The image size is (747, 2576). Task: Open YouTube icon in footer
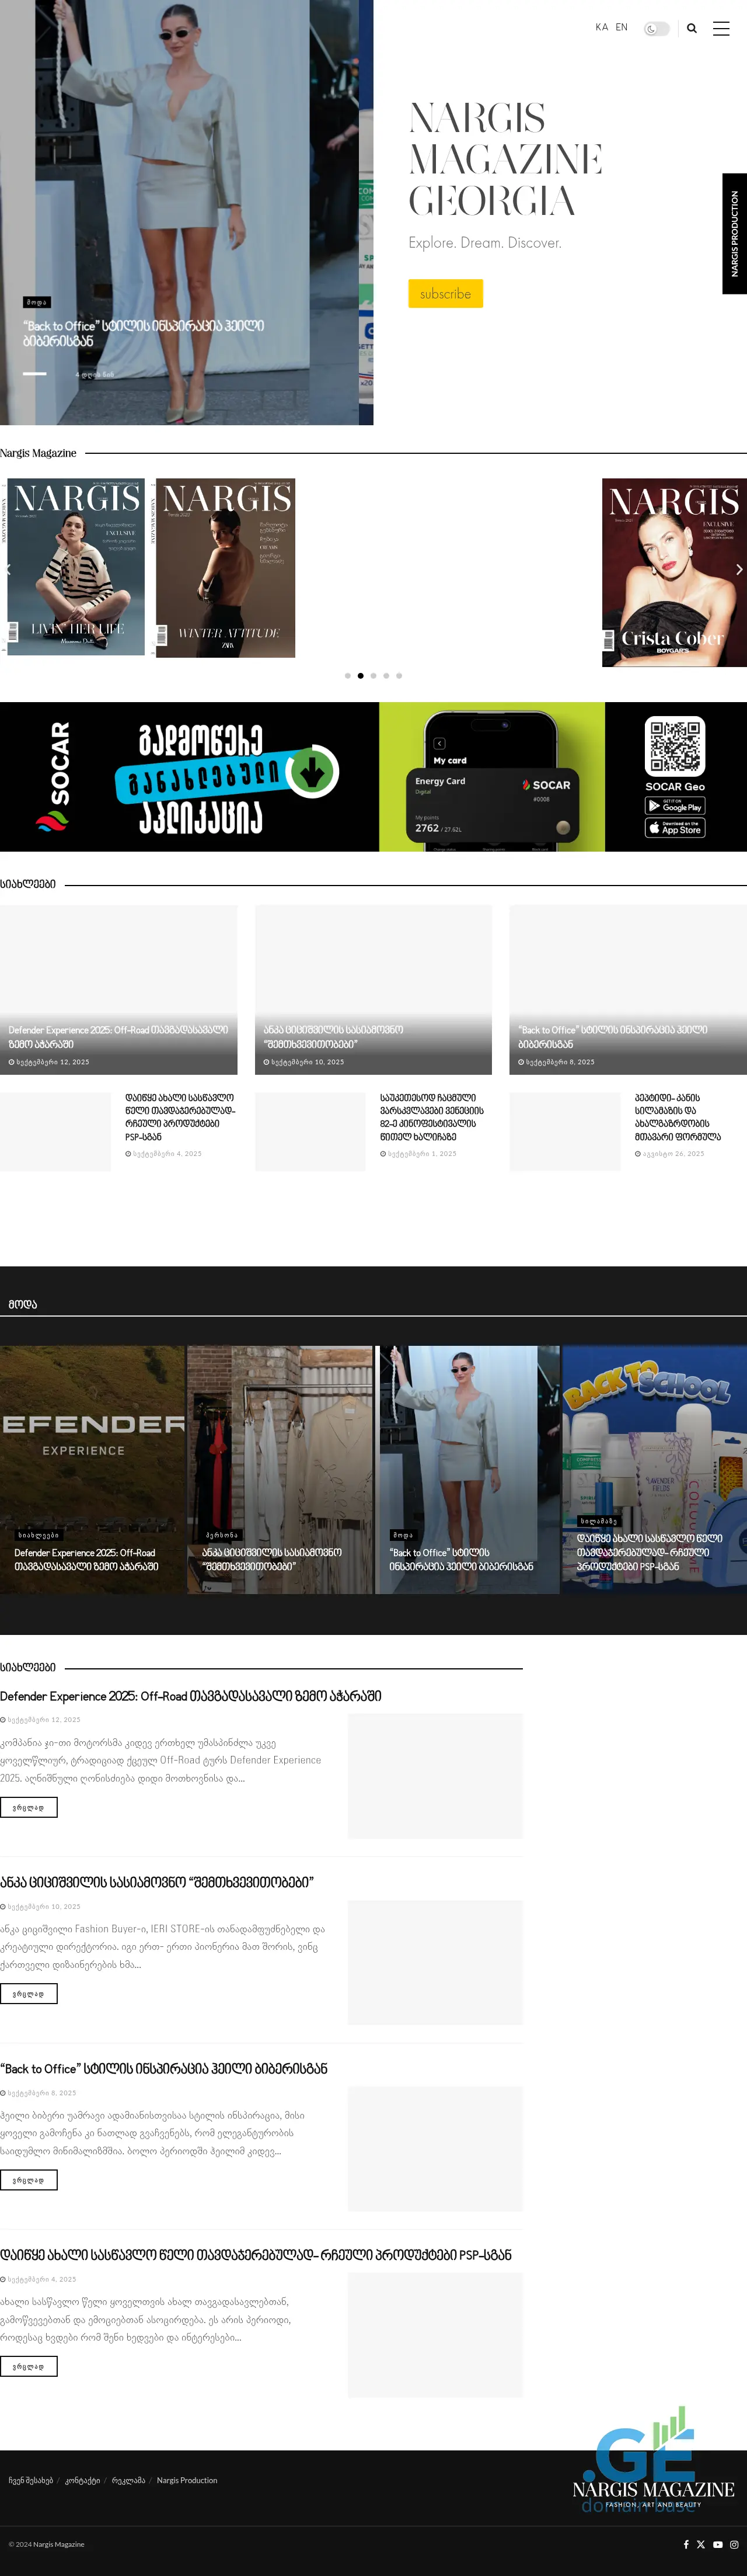click(717, 2544)
